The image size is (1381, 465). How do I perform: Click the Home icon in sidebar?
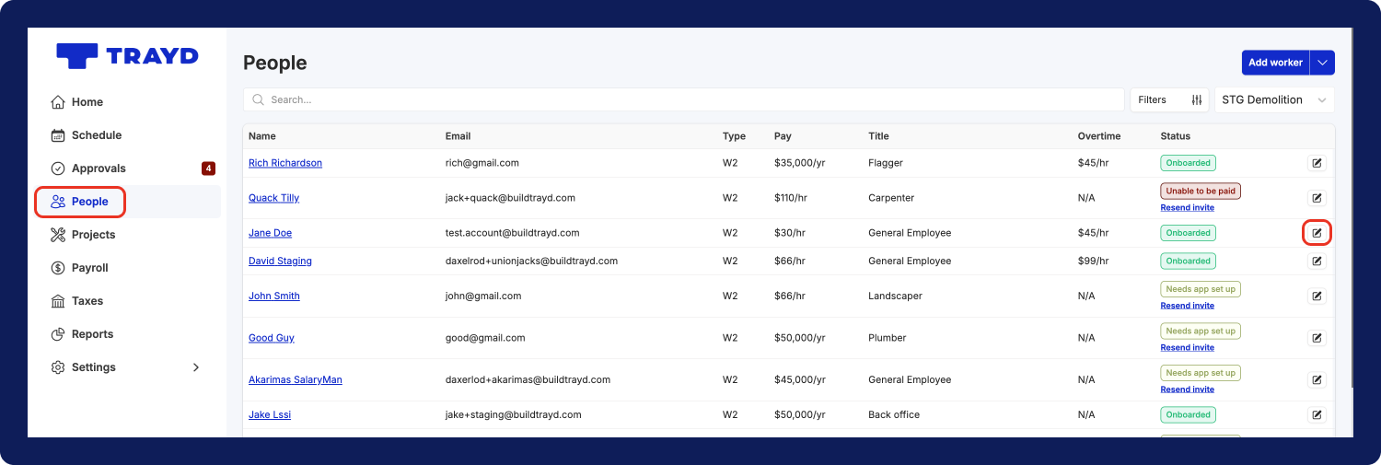(x=58, y=102)
